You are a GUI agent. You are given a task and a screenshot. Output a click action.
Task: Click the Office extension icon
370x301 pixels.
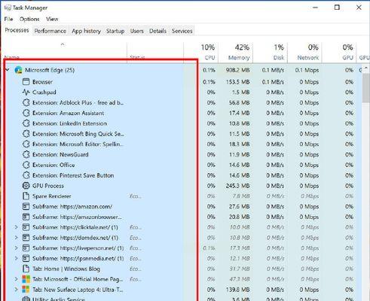[26, 165]
